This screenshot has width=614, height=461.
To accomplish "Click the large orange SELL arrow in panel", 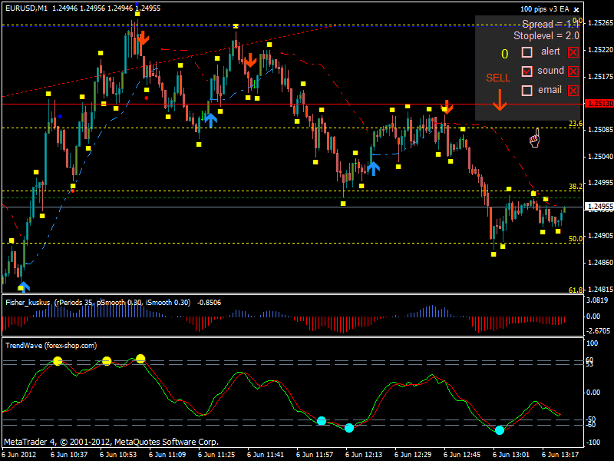I will tap(500, 100).
